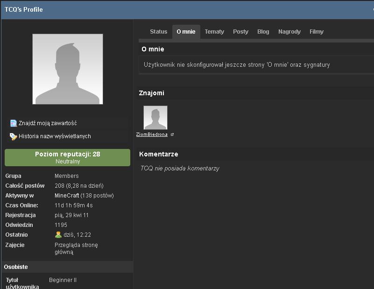Click the 'Użytkownik nie skonfigurował jeszcze strony' message
The height and width of the screenshot is (289, 374).
click(x=237, y=65)
